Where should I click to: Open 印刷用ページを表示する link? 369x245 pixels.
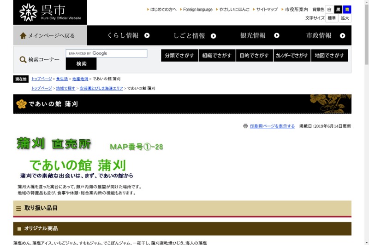pyautogui.click(x=272, y=126)
